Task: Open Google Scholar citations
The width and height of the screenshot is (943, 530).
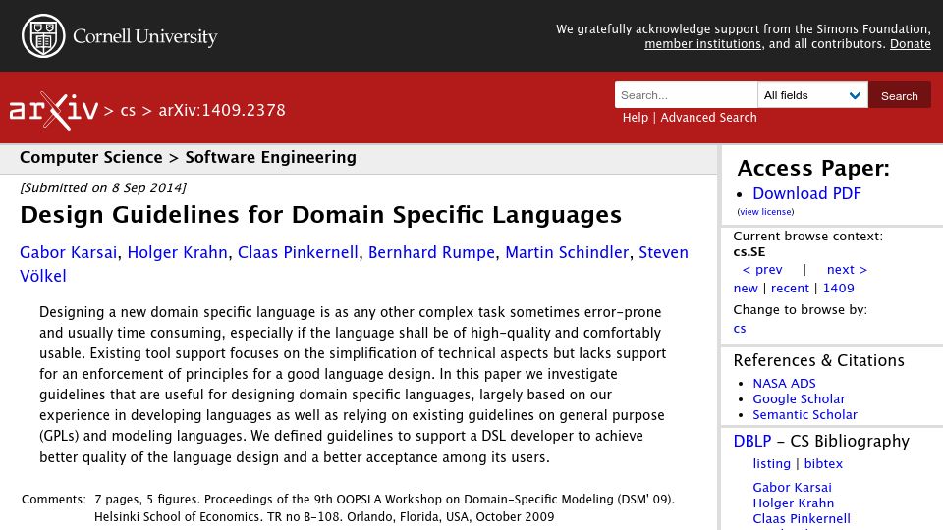Action: point(799,398)
